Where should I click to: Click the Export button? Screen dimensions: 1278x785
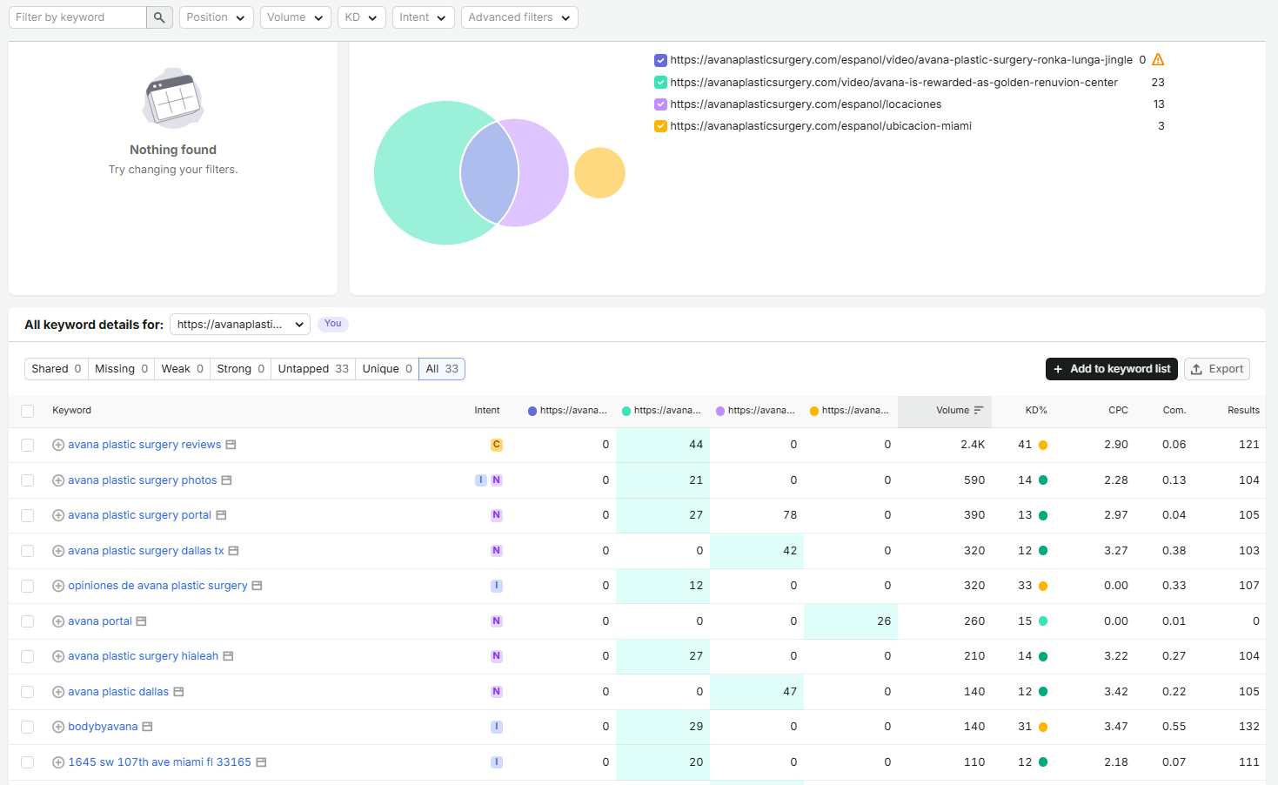[x=1217, y=369]
